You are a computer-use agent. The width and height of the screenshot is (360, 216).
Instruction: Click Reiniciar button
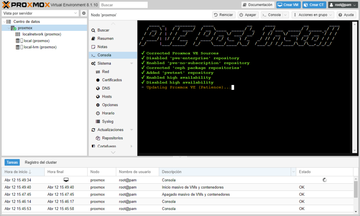(x=224, y=15)
